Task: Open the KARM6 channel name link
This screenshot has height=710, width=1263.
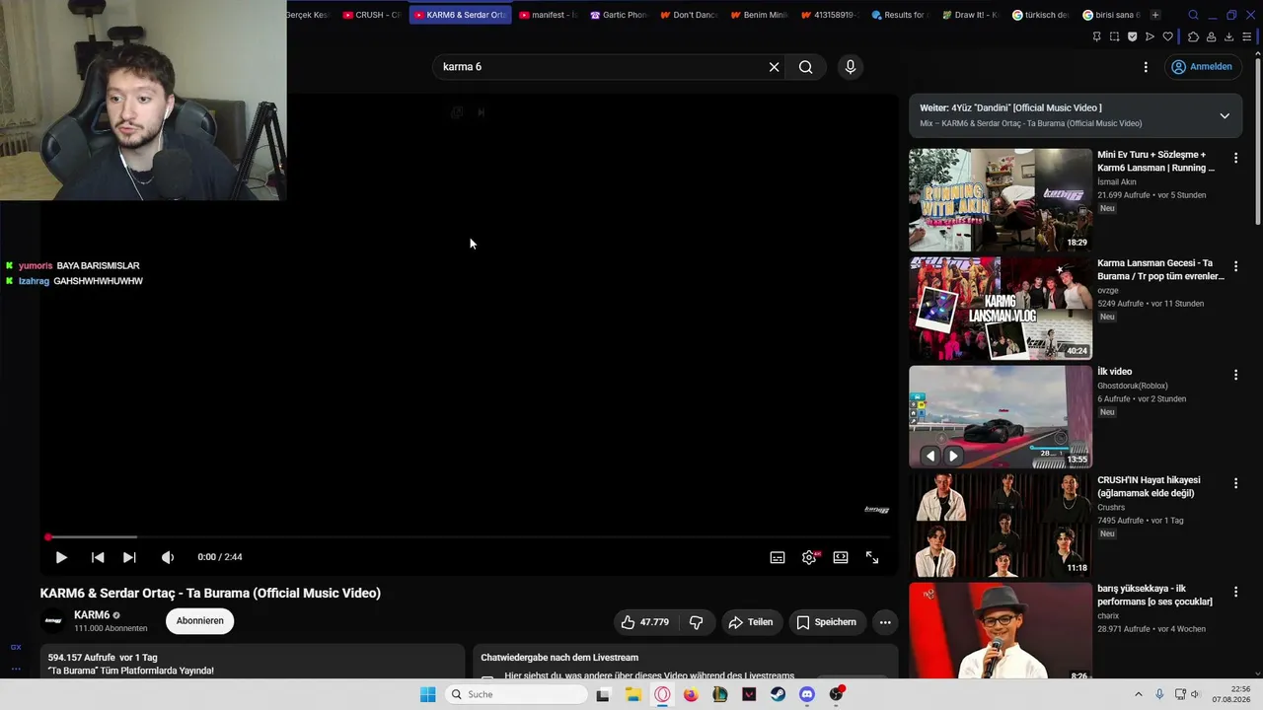Action: coord(92,615)
